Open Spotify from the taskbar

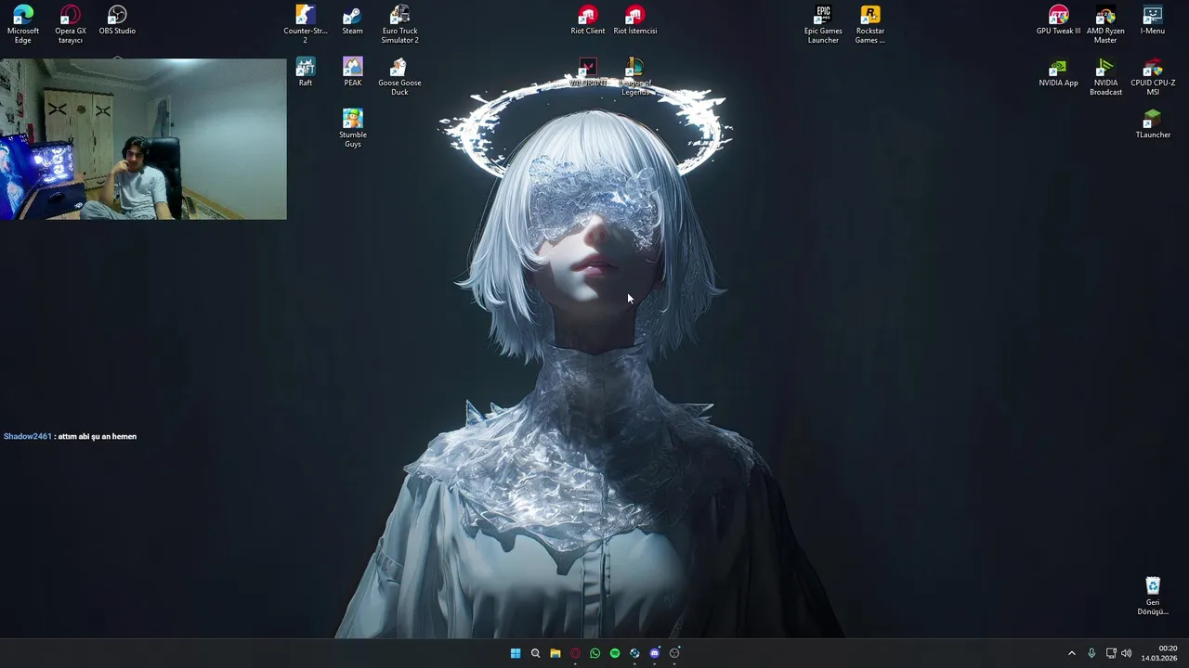(615, 653)
